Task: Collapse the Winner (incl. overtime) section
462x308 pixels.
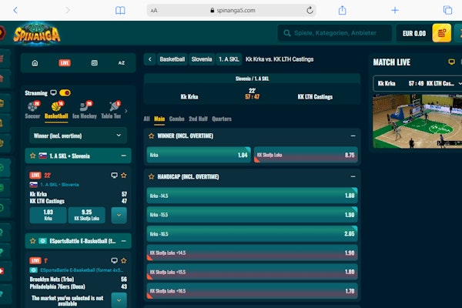Action: click(x=353, y=136)
